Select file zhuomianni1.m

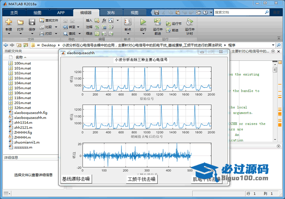coord(27,142)
